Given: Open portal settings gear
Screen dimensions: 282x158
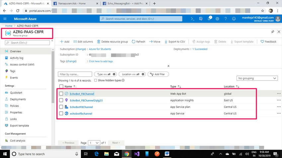Looking at the screenshot, I should coord(217,19).
